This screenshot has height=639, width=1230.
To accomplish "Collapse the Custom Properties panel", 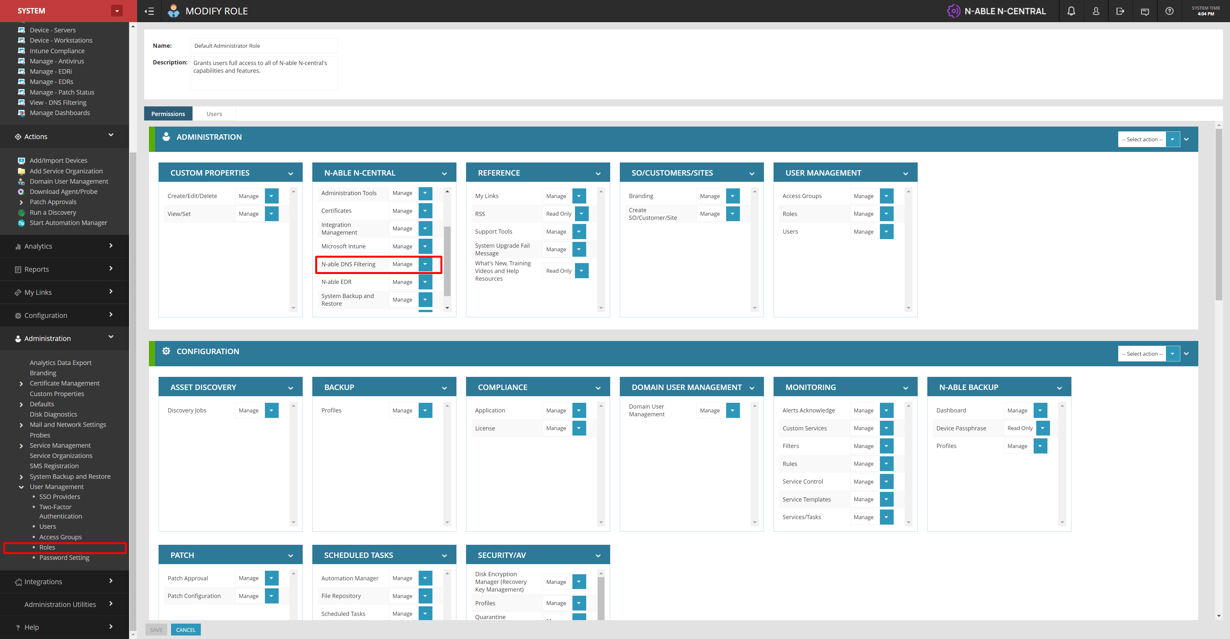I will [x=290, y=173].
